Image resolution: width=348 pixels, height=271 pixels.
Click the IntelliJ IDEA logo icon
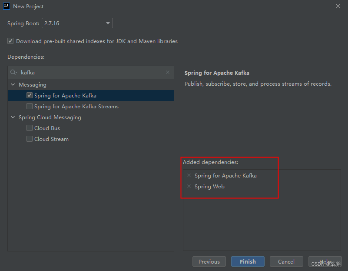tap(7, 6)
